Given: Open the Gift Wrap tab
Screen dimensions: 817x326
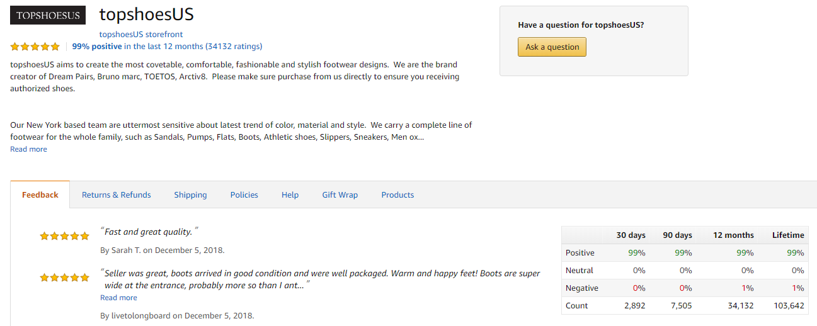Looking at the screenshot, I should [x=340, y=194].
